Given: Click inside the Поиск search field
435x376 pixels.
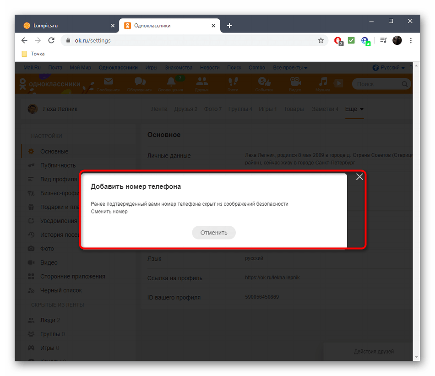Looking at the screenshot, I should (x=380, y=84).
